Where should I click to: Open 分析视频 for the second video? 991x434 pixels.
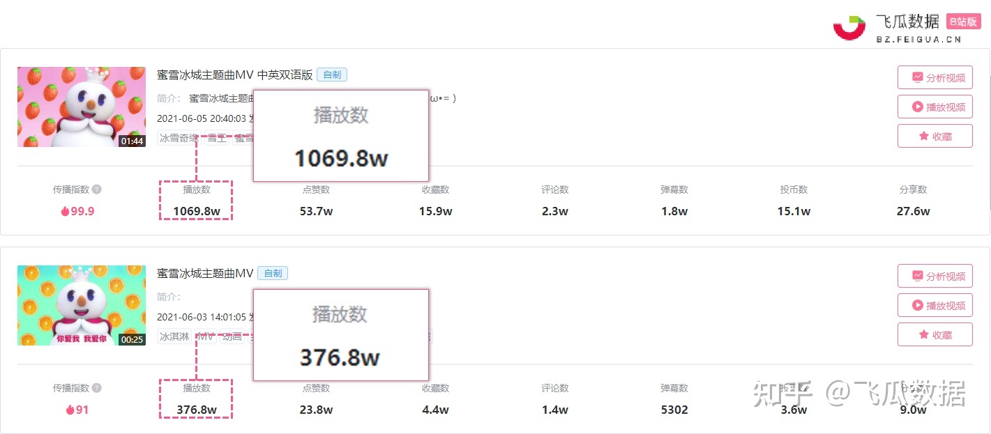pos(935,277)
